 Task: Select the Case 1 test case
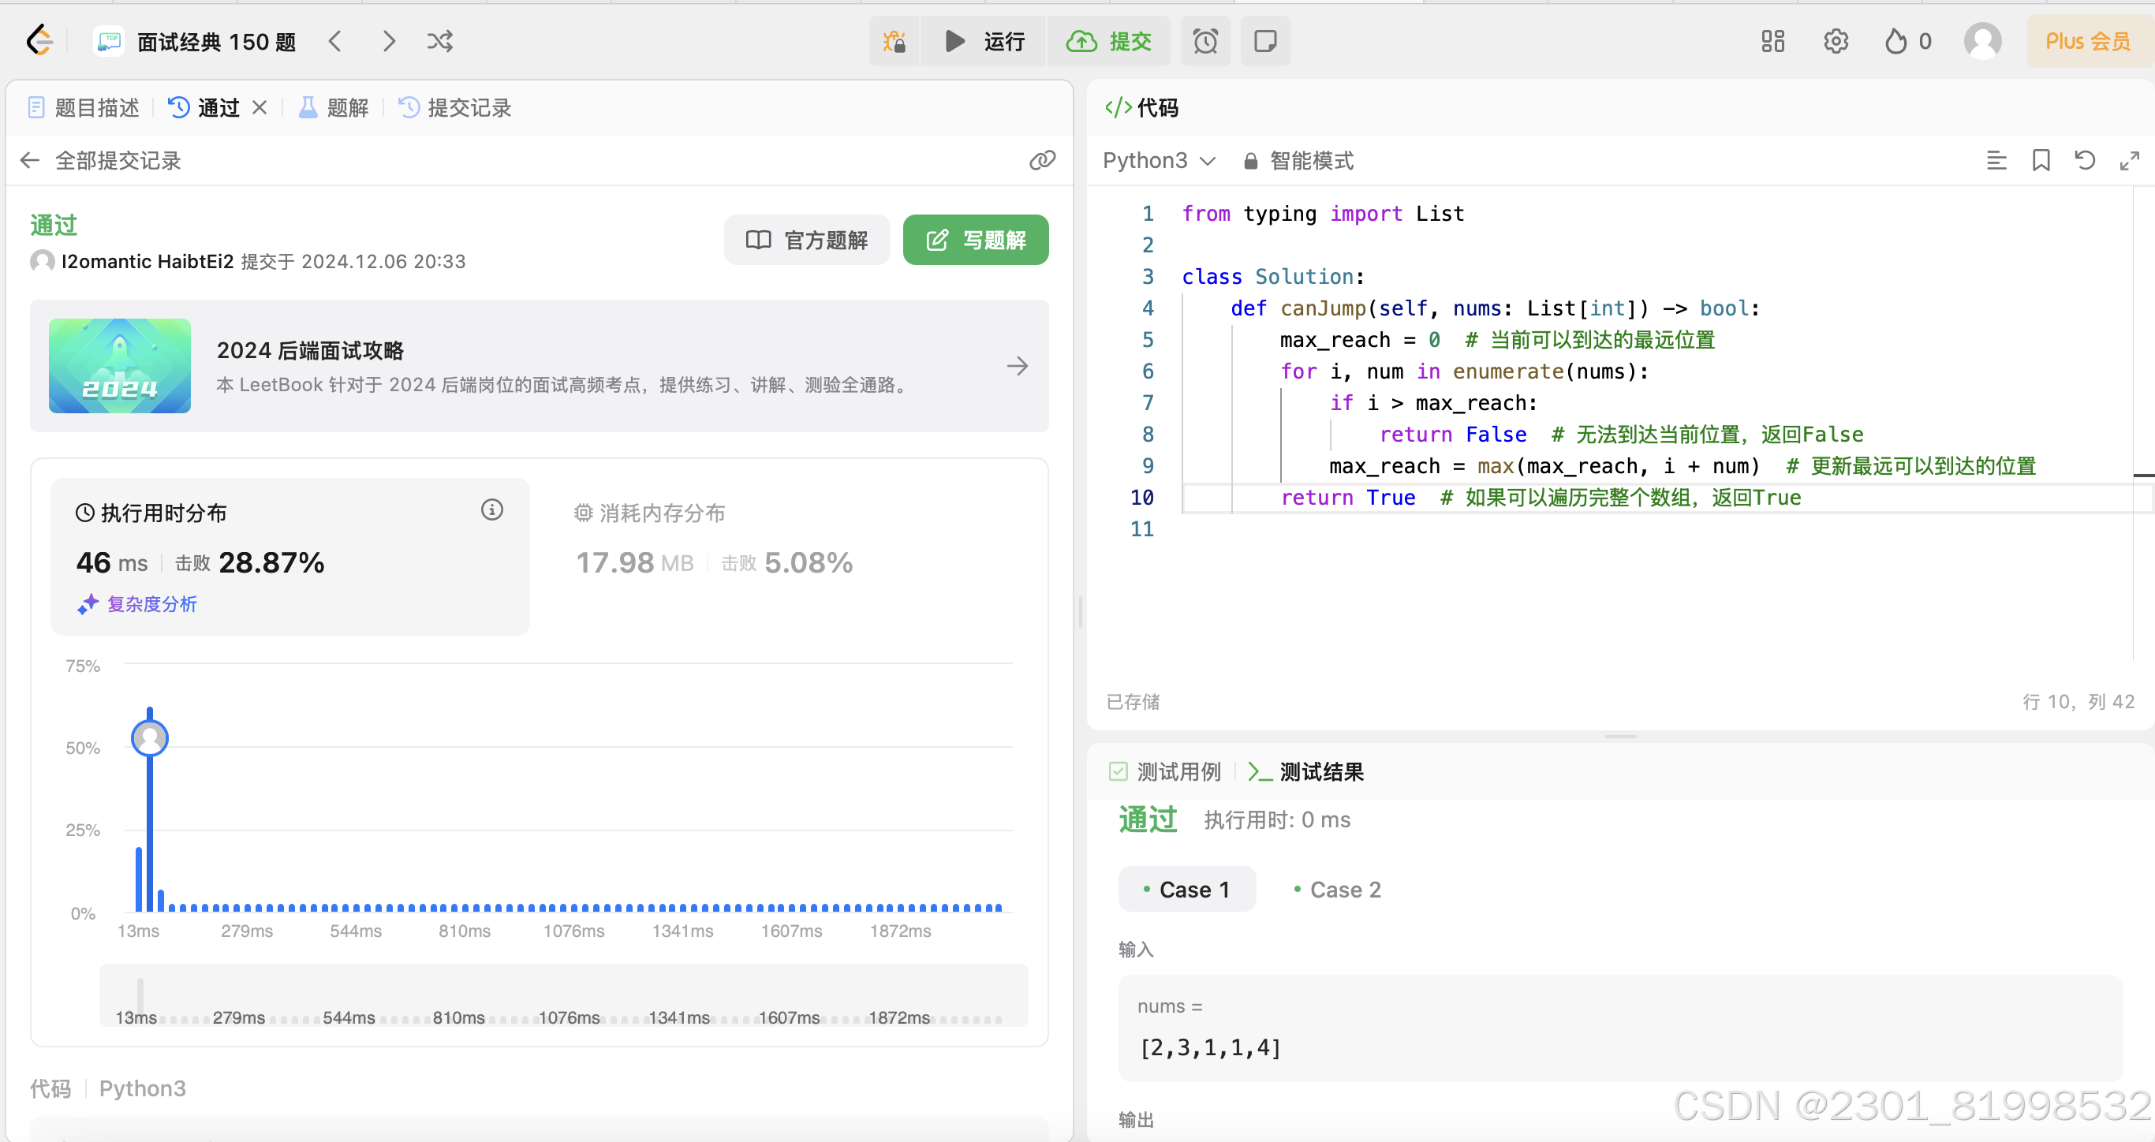pos(1186,890)
